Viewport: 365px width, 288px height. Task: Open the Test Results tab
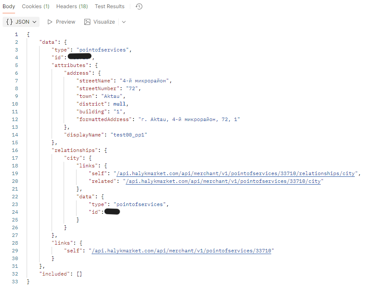click(x=110, y=6)
